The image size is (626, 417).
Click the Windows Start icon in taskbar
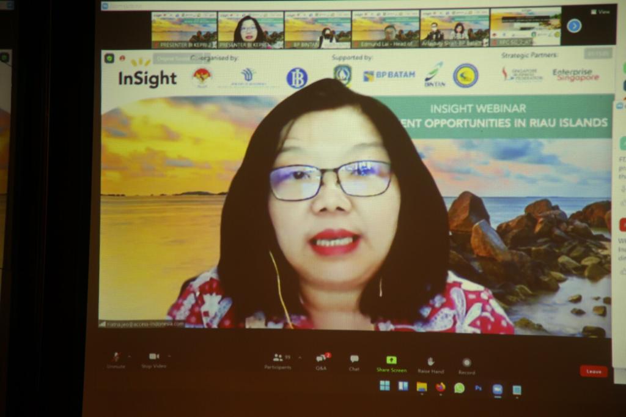pyautogui.click(x=385, y=385)
